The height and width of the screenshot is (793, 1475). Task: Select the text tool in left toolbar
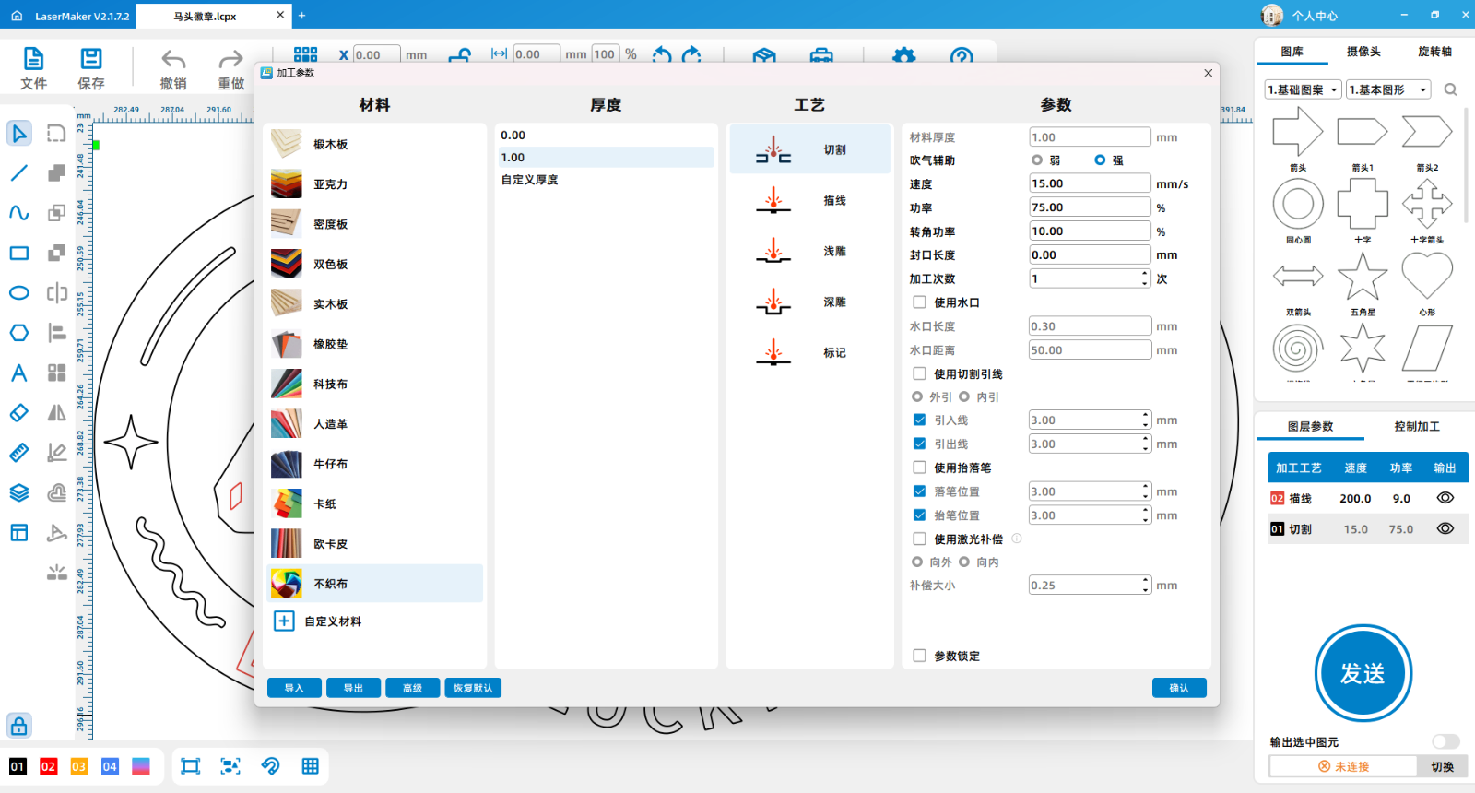[18, 373]
